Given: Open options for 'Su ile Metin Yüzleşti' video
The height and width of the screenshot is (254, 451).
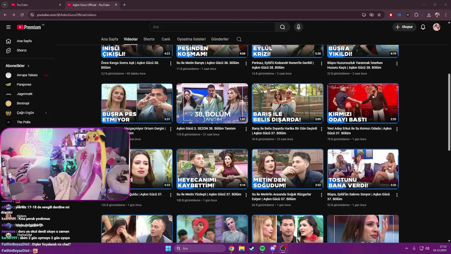Looking at the screenshot, I should coord(246,195).
